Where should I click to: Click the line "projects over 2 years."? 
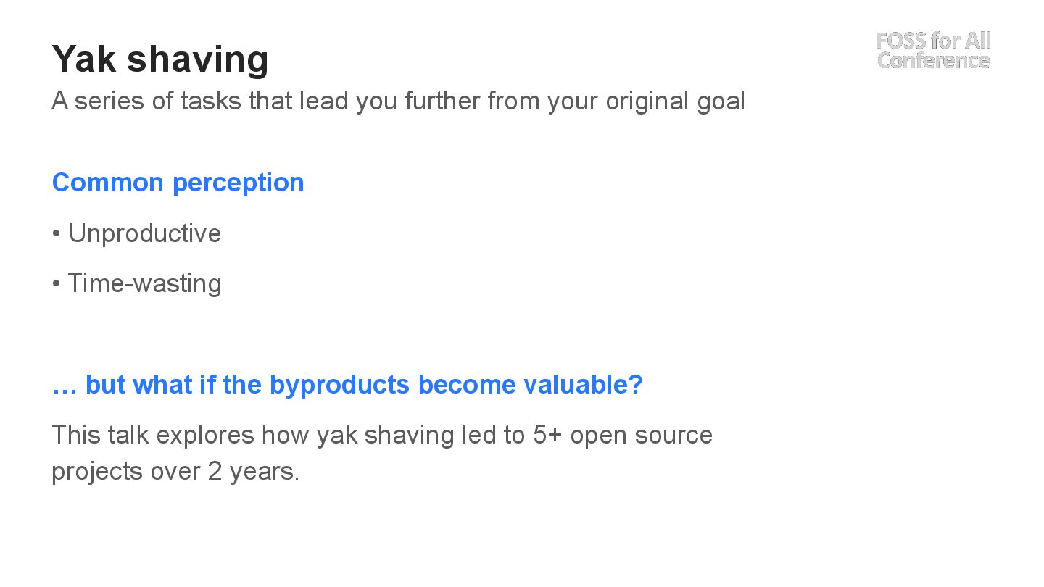pyautogui.click(x=175, y=471)
